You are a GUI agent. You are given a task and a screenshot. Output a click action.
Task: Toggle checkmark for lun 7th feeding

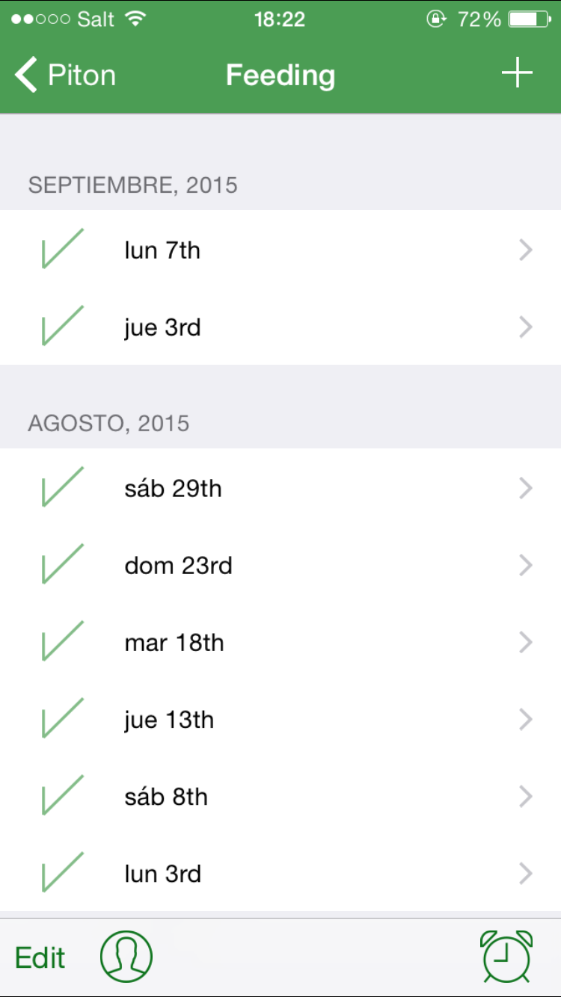point(61,249)
